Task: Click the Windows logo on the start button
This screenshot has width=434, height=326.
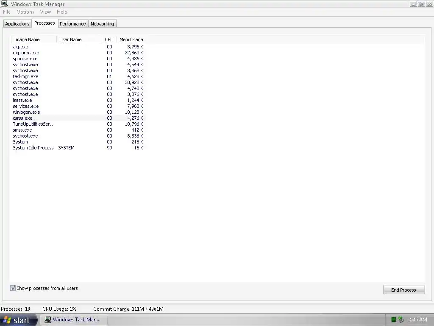Action: (7, 320)
